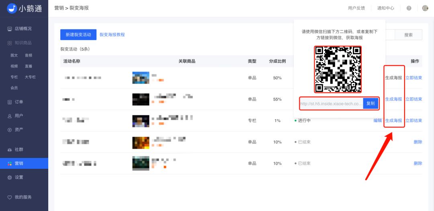The image size is (434, 211).
Task: Click 生成海报 in the 50% row
Action: pos(393,78)
